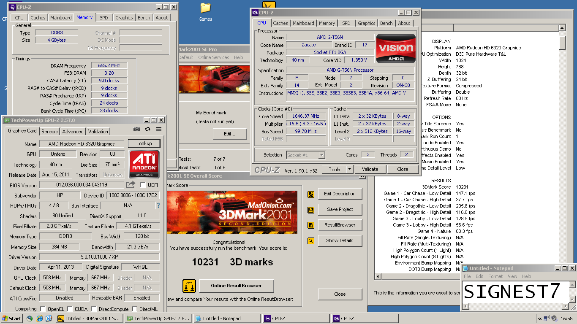Viewport: 577px width, 324px height.
Task: Click the Edit... button in 3DMark2001
Action: pos(229,134)
